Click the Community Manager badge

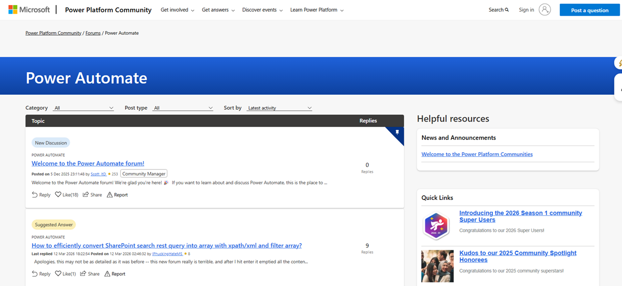(144, 174)
